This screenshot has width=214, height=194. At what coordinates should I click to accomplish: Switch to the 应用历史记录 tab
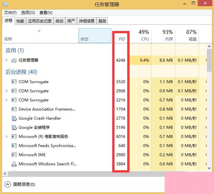(x=40, y=21)
